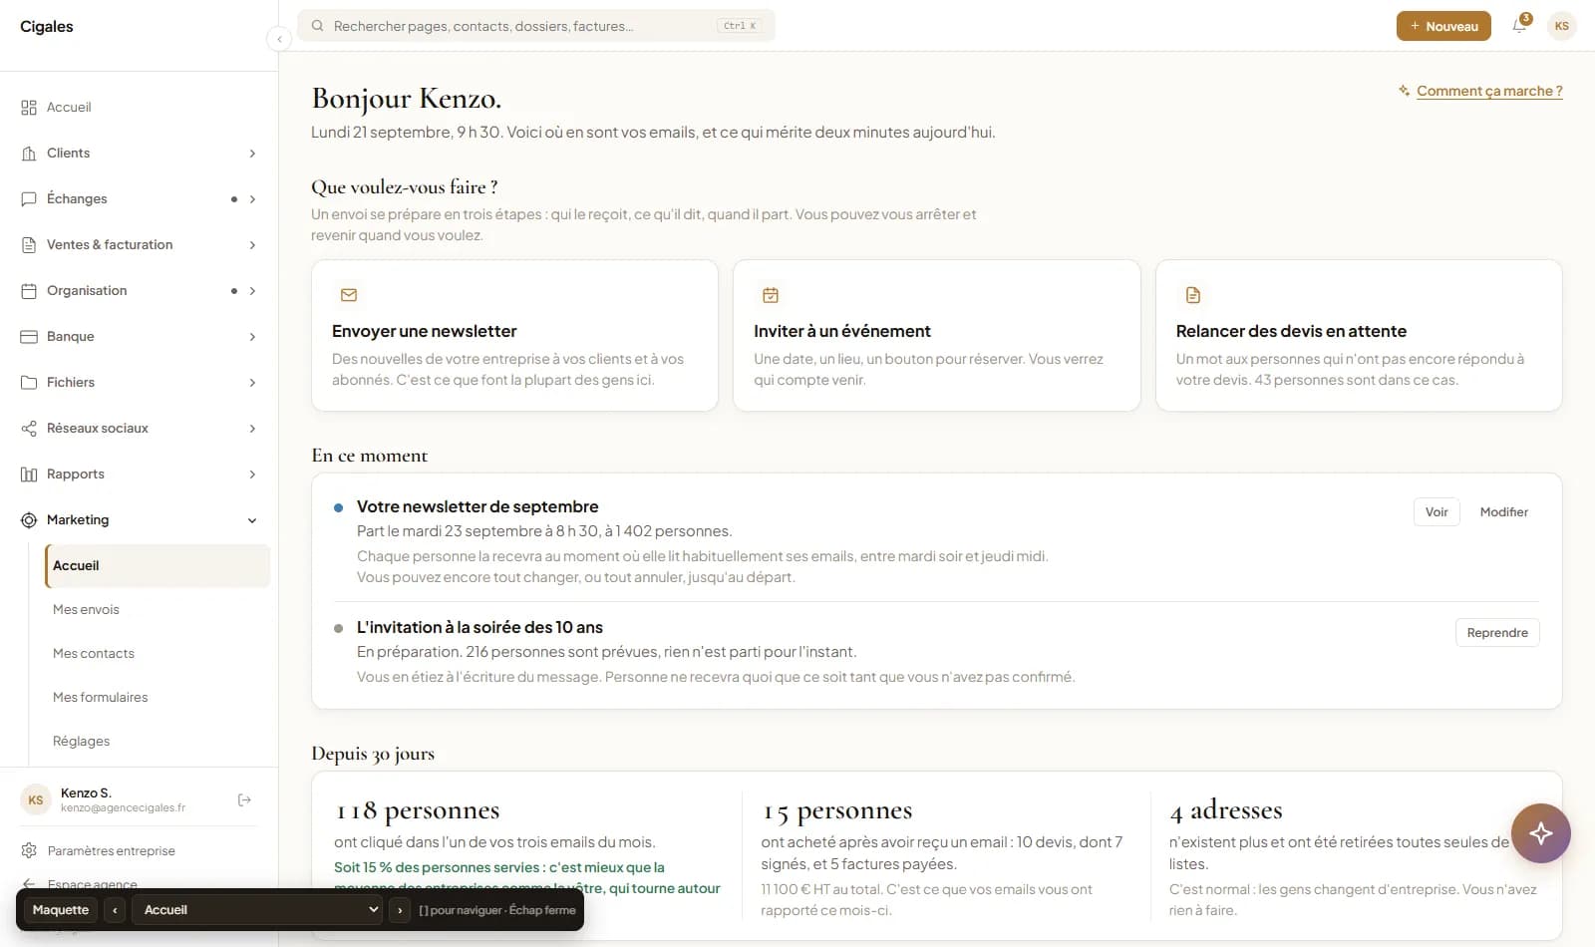Click the logout icon next to Kenzo S.
This screenshot has width=1595, height=947.
(x=244, y=799)
